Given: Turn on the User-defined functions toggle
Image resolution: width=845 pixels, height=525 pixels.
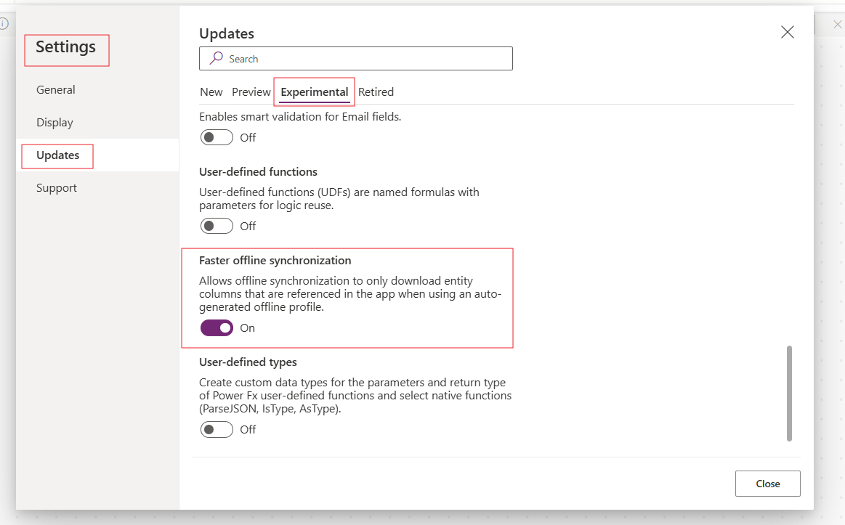Looking at the screenshot, I should [x=216, y=226].
